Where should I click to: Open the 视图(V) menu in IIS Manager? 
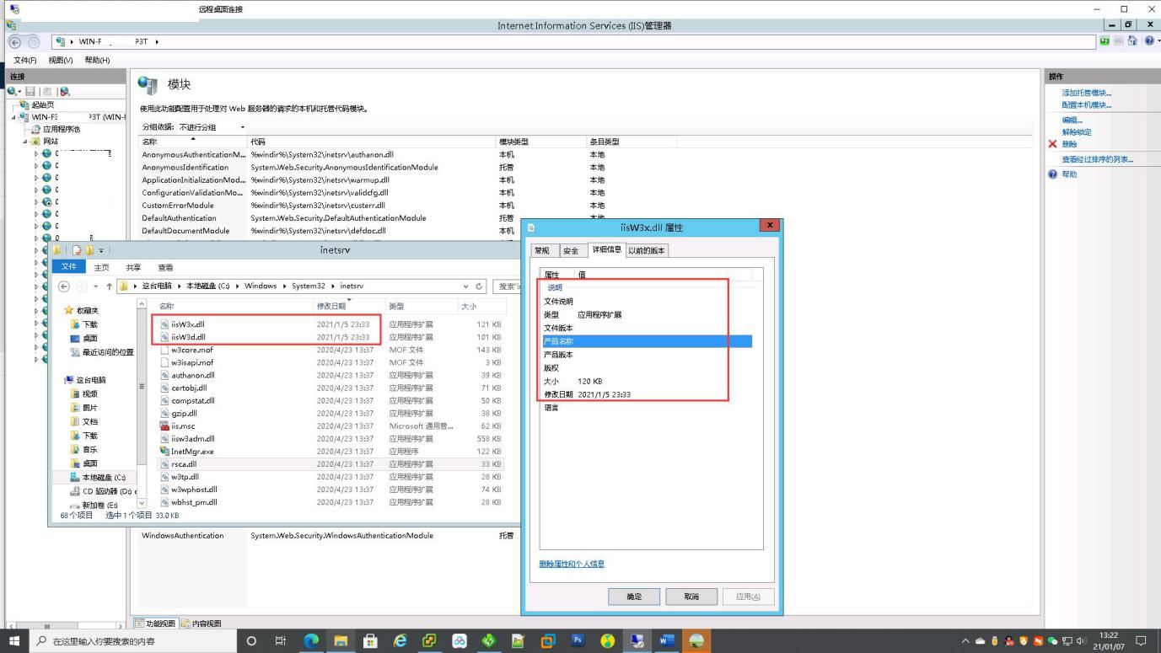point(61,61)
